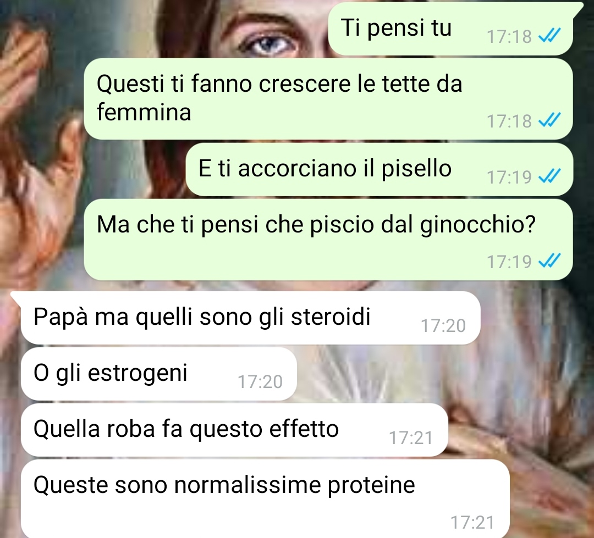Click the 17:18 timestamp on 'Ti pensi tu'

(x=509, y=36)
